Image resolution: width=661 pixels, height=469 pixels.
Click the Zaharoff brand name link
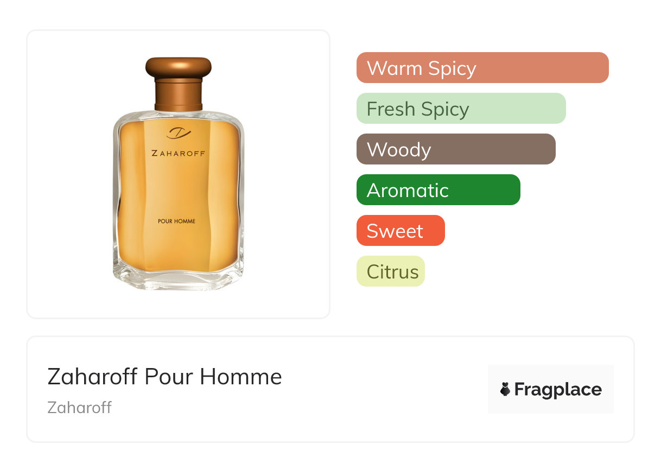(x=80, y=408)
